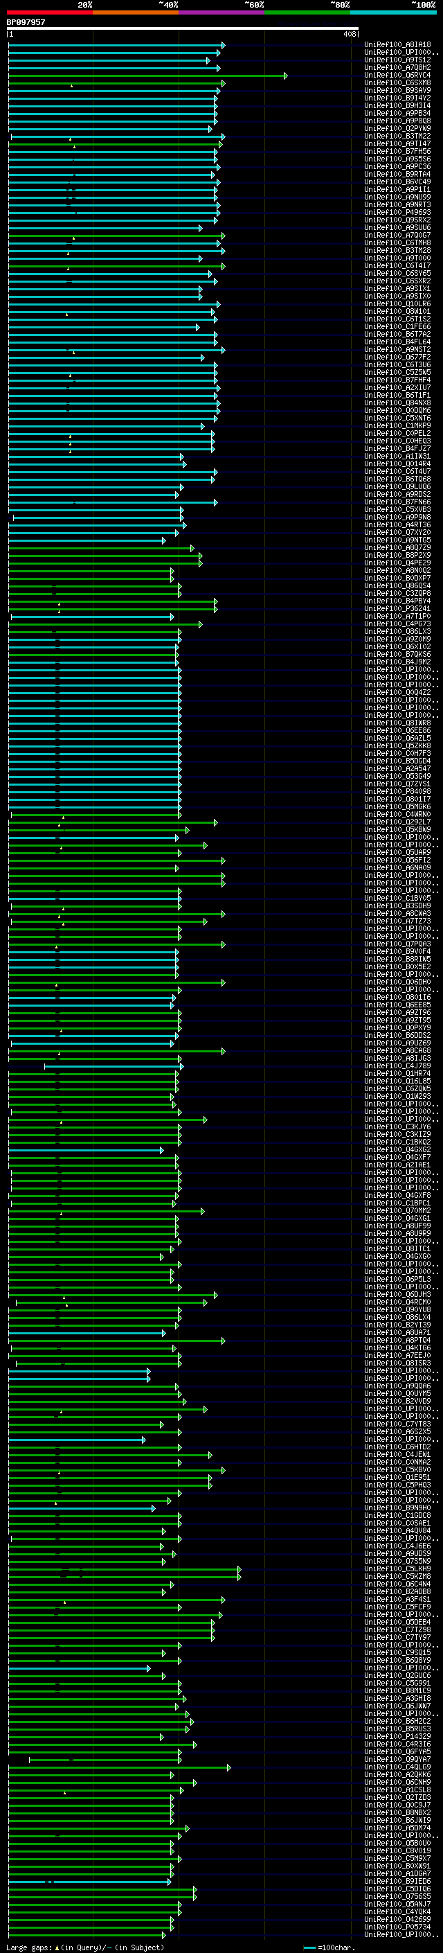The height and width of the screenshot is (1953, 443).
Task: Select hit label UniRef100_P05734
Action: [397, 1927]
